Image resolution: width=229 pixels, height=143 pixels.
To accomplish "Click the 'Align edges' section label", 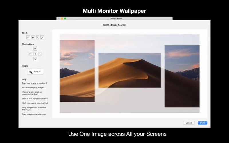I will pos(28,44).
